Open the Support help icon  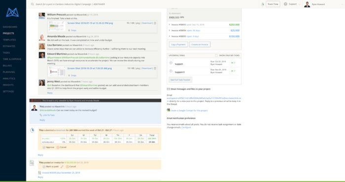click(x=285, y=4)
